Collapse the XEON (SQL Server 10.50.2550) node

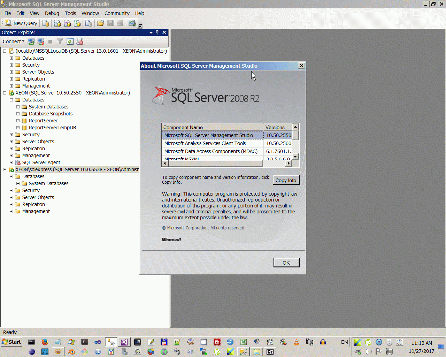(5, 93)
